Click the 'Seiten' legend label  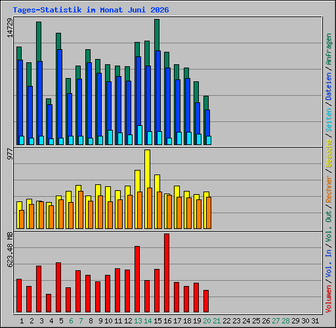click(328, 120)
